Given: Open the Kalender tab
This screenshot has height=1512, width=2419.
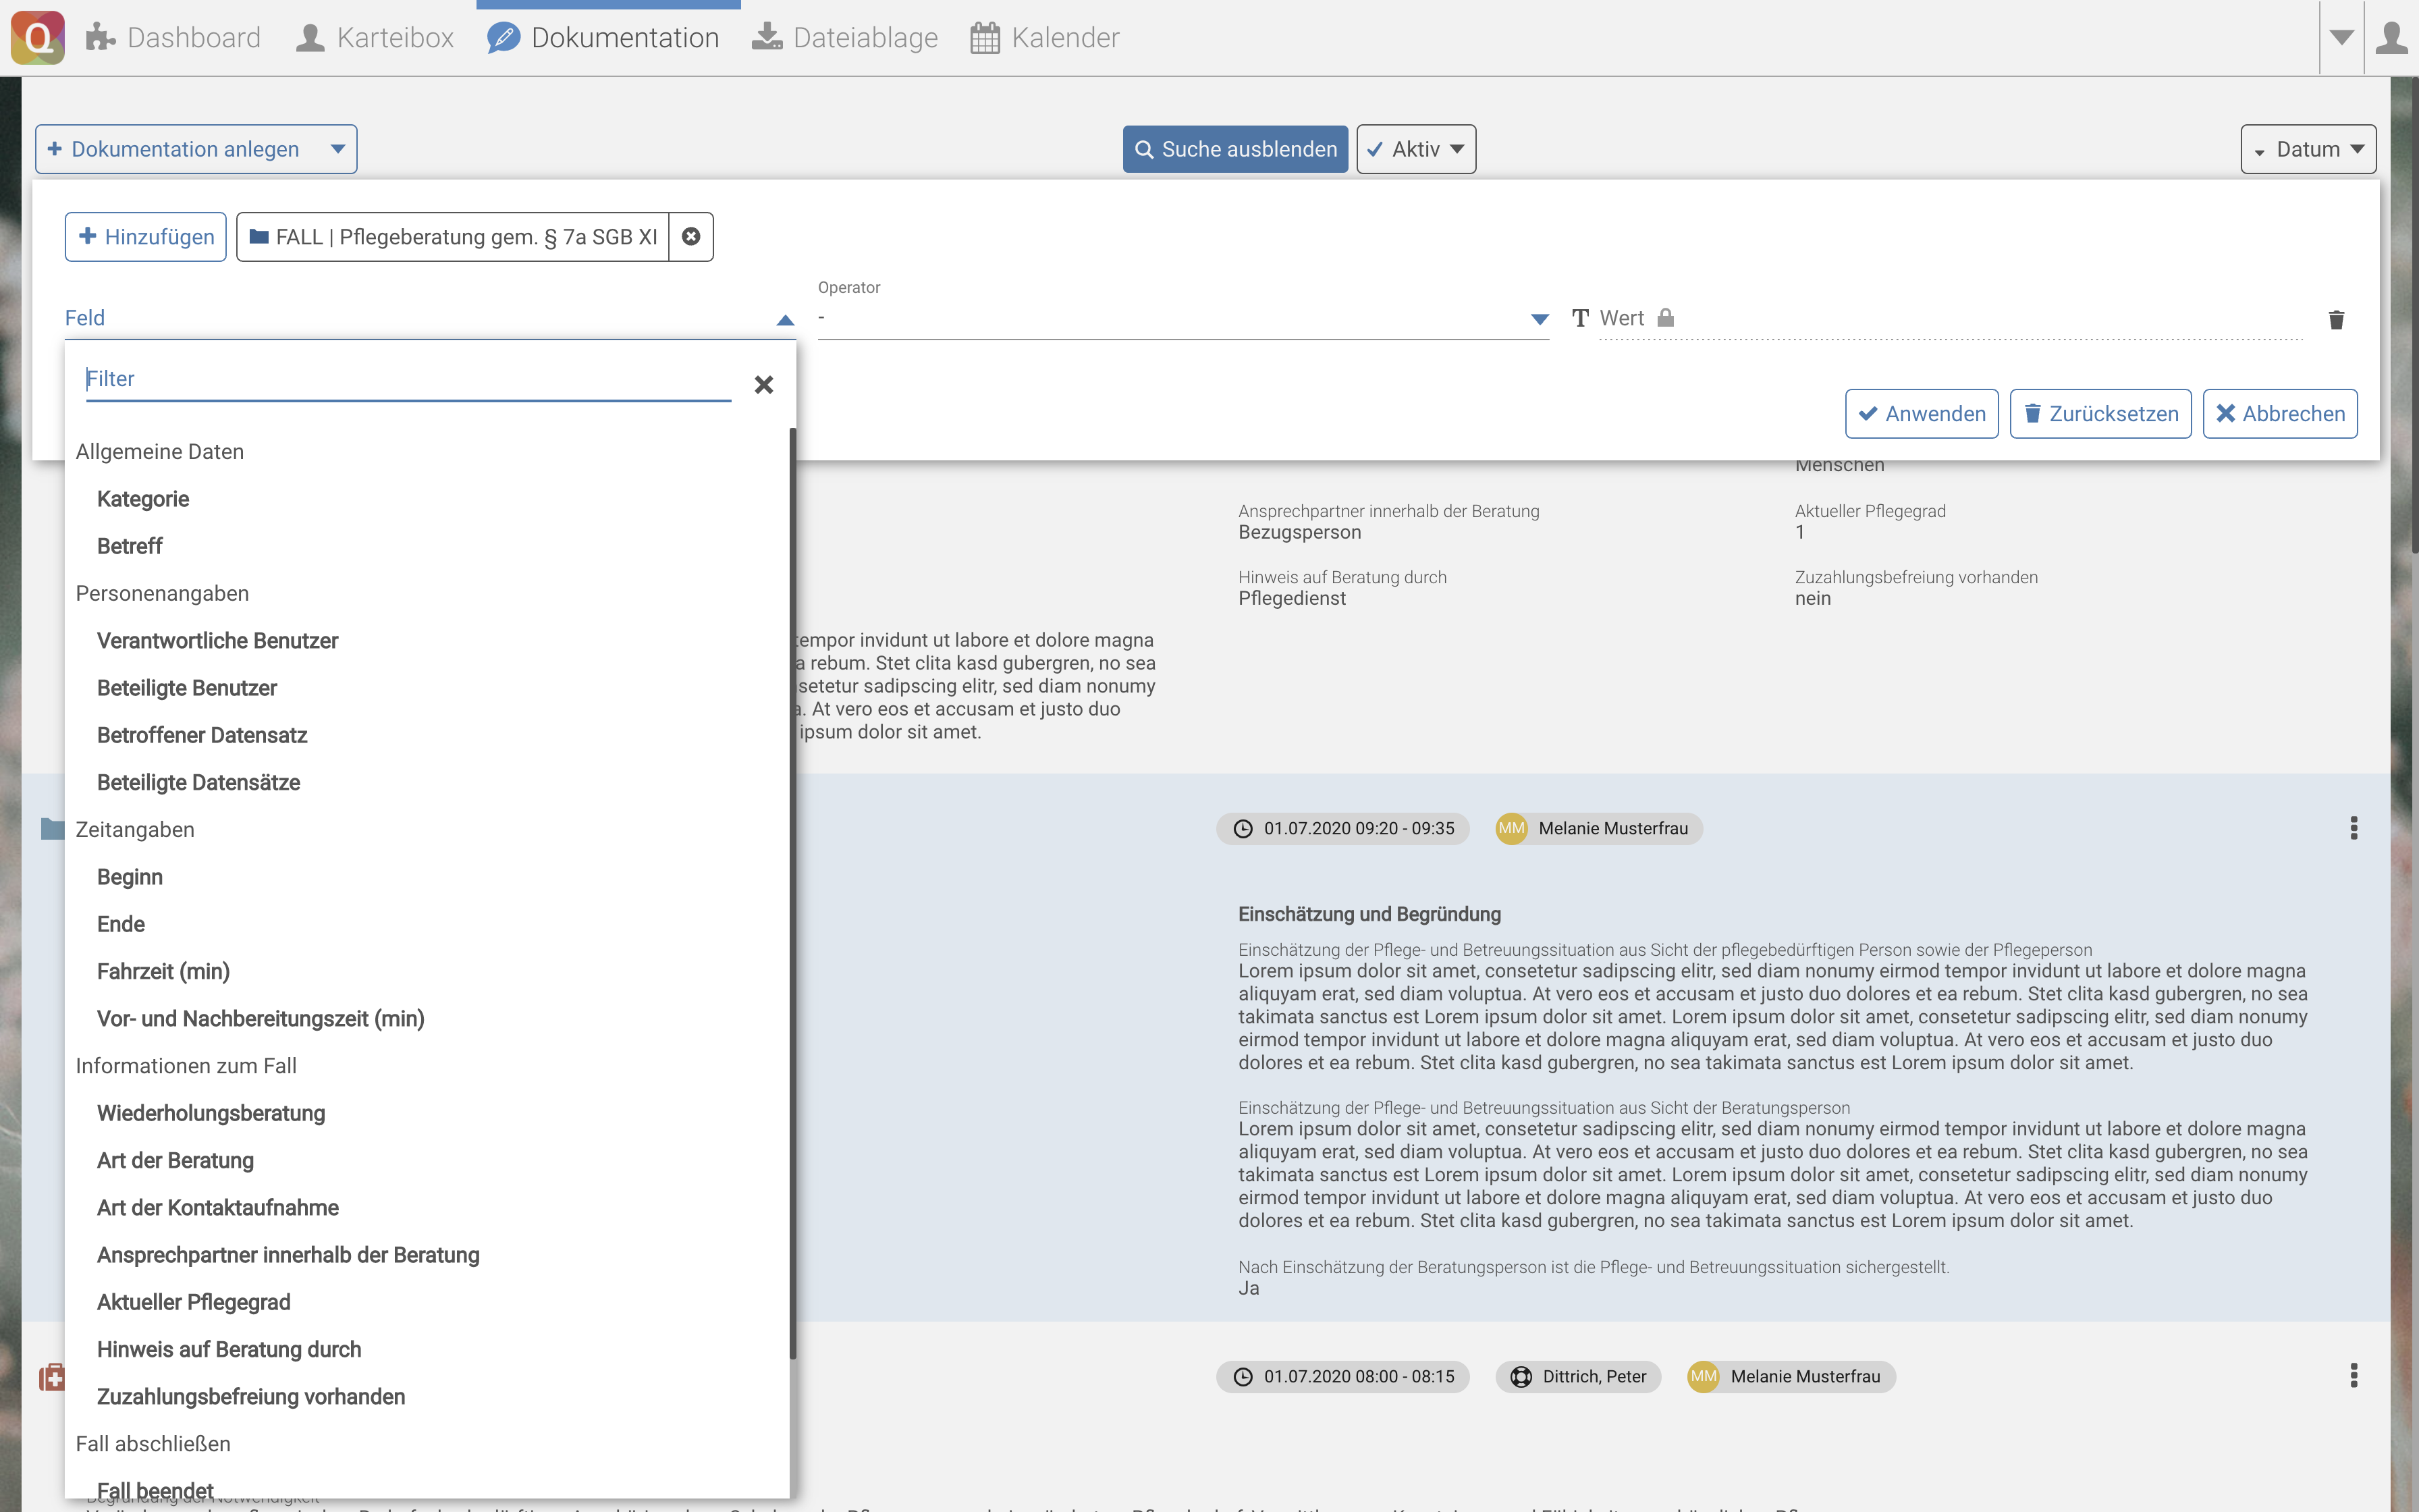Looking at the screenshot, I should coord(1045,38).
